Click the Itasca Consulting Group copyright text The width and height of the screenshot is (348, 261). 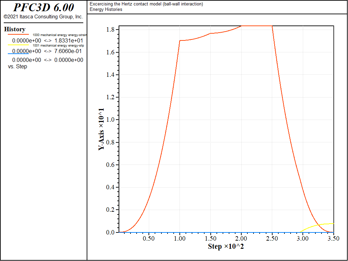pyautogui.click(x=43, y=17)
